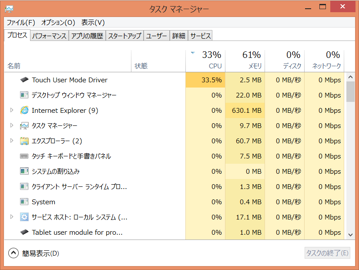Click the タスクの終了(E) button
This screenshot has width=359, height=270.
point(327,253)
